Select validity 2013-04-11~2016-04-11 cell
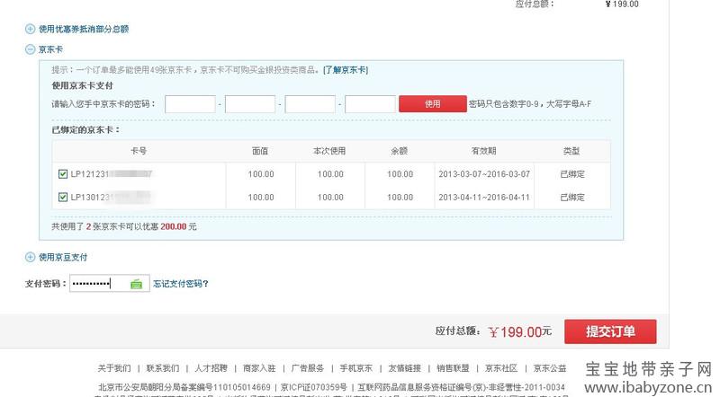This screenshot has height=397, width=720. click(x=484, y=197)
